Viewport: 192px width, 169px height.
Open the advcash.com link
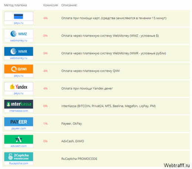18,146
